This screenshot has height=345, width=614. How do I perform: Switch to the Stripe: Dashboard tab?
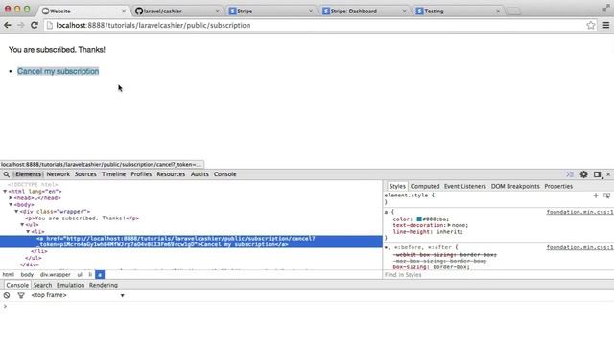coord(364,11)
